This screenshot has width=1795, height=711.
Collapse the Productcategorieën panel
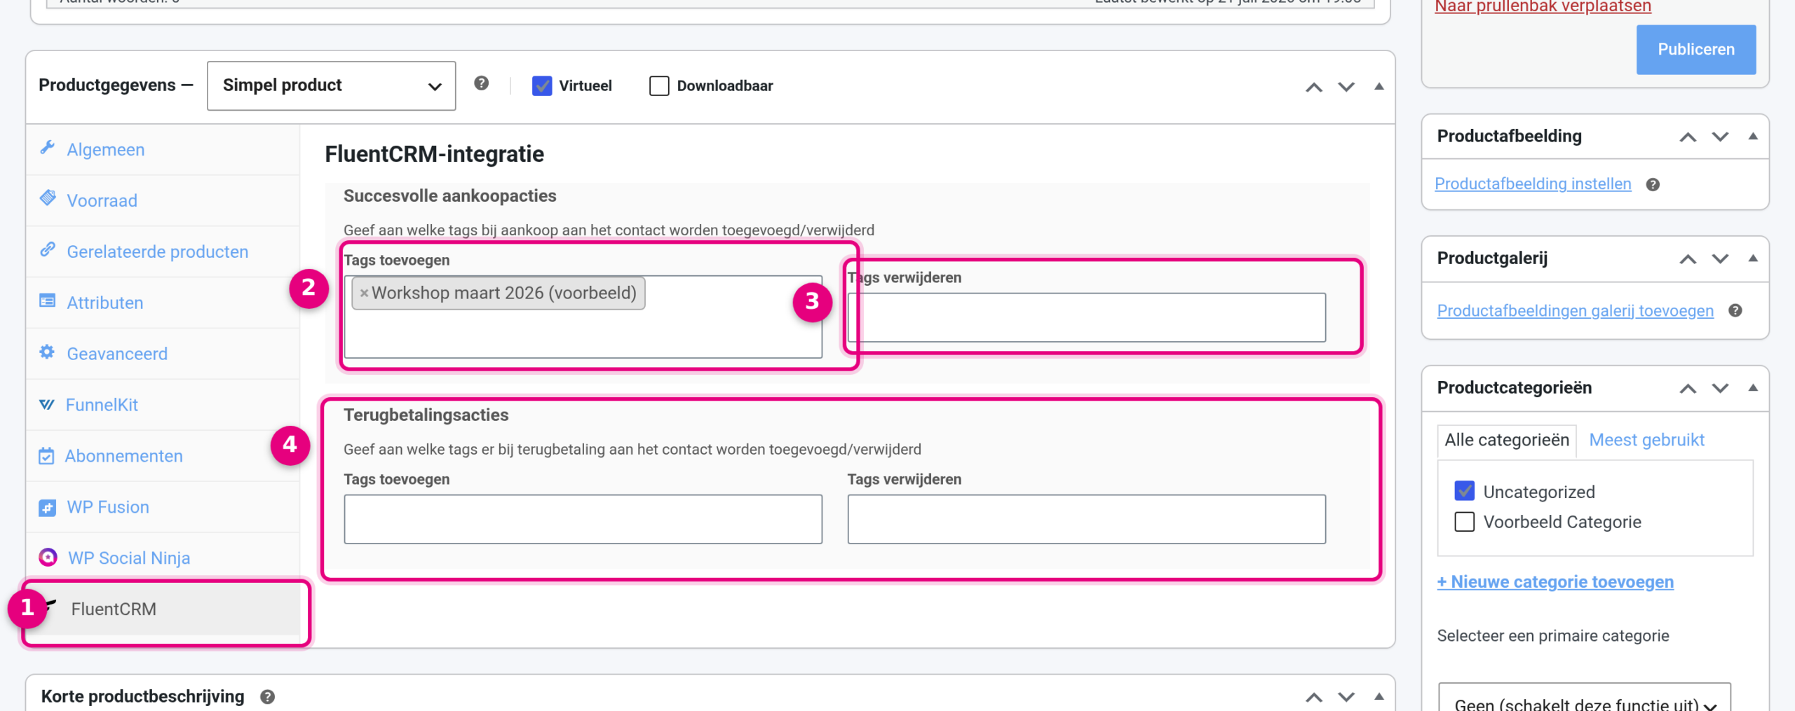point(1753,387)
